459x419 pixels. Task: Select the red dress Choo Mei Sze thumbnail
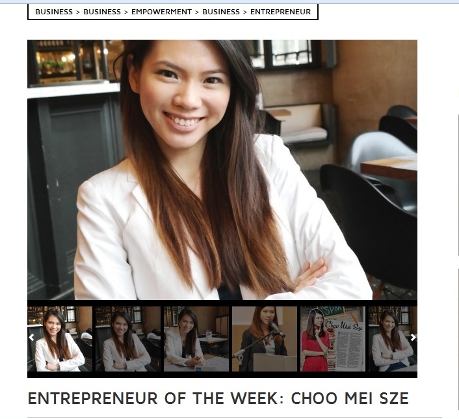[333, 339]
